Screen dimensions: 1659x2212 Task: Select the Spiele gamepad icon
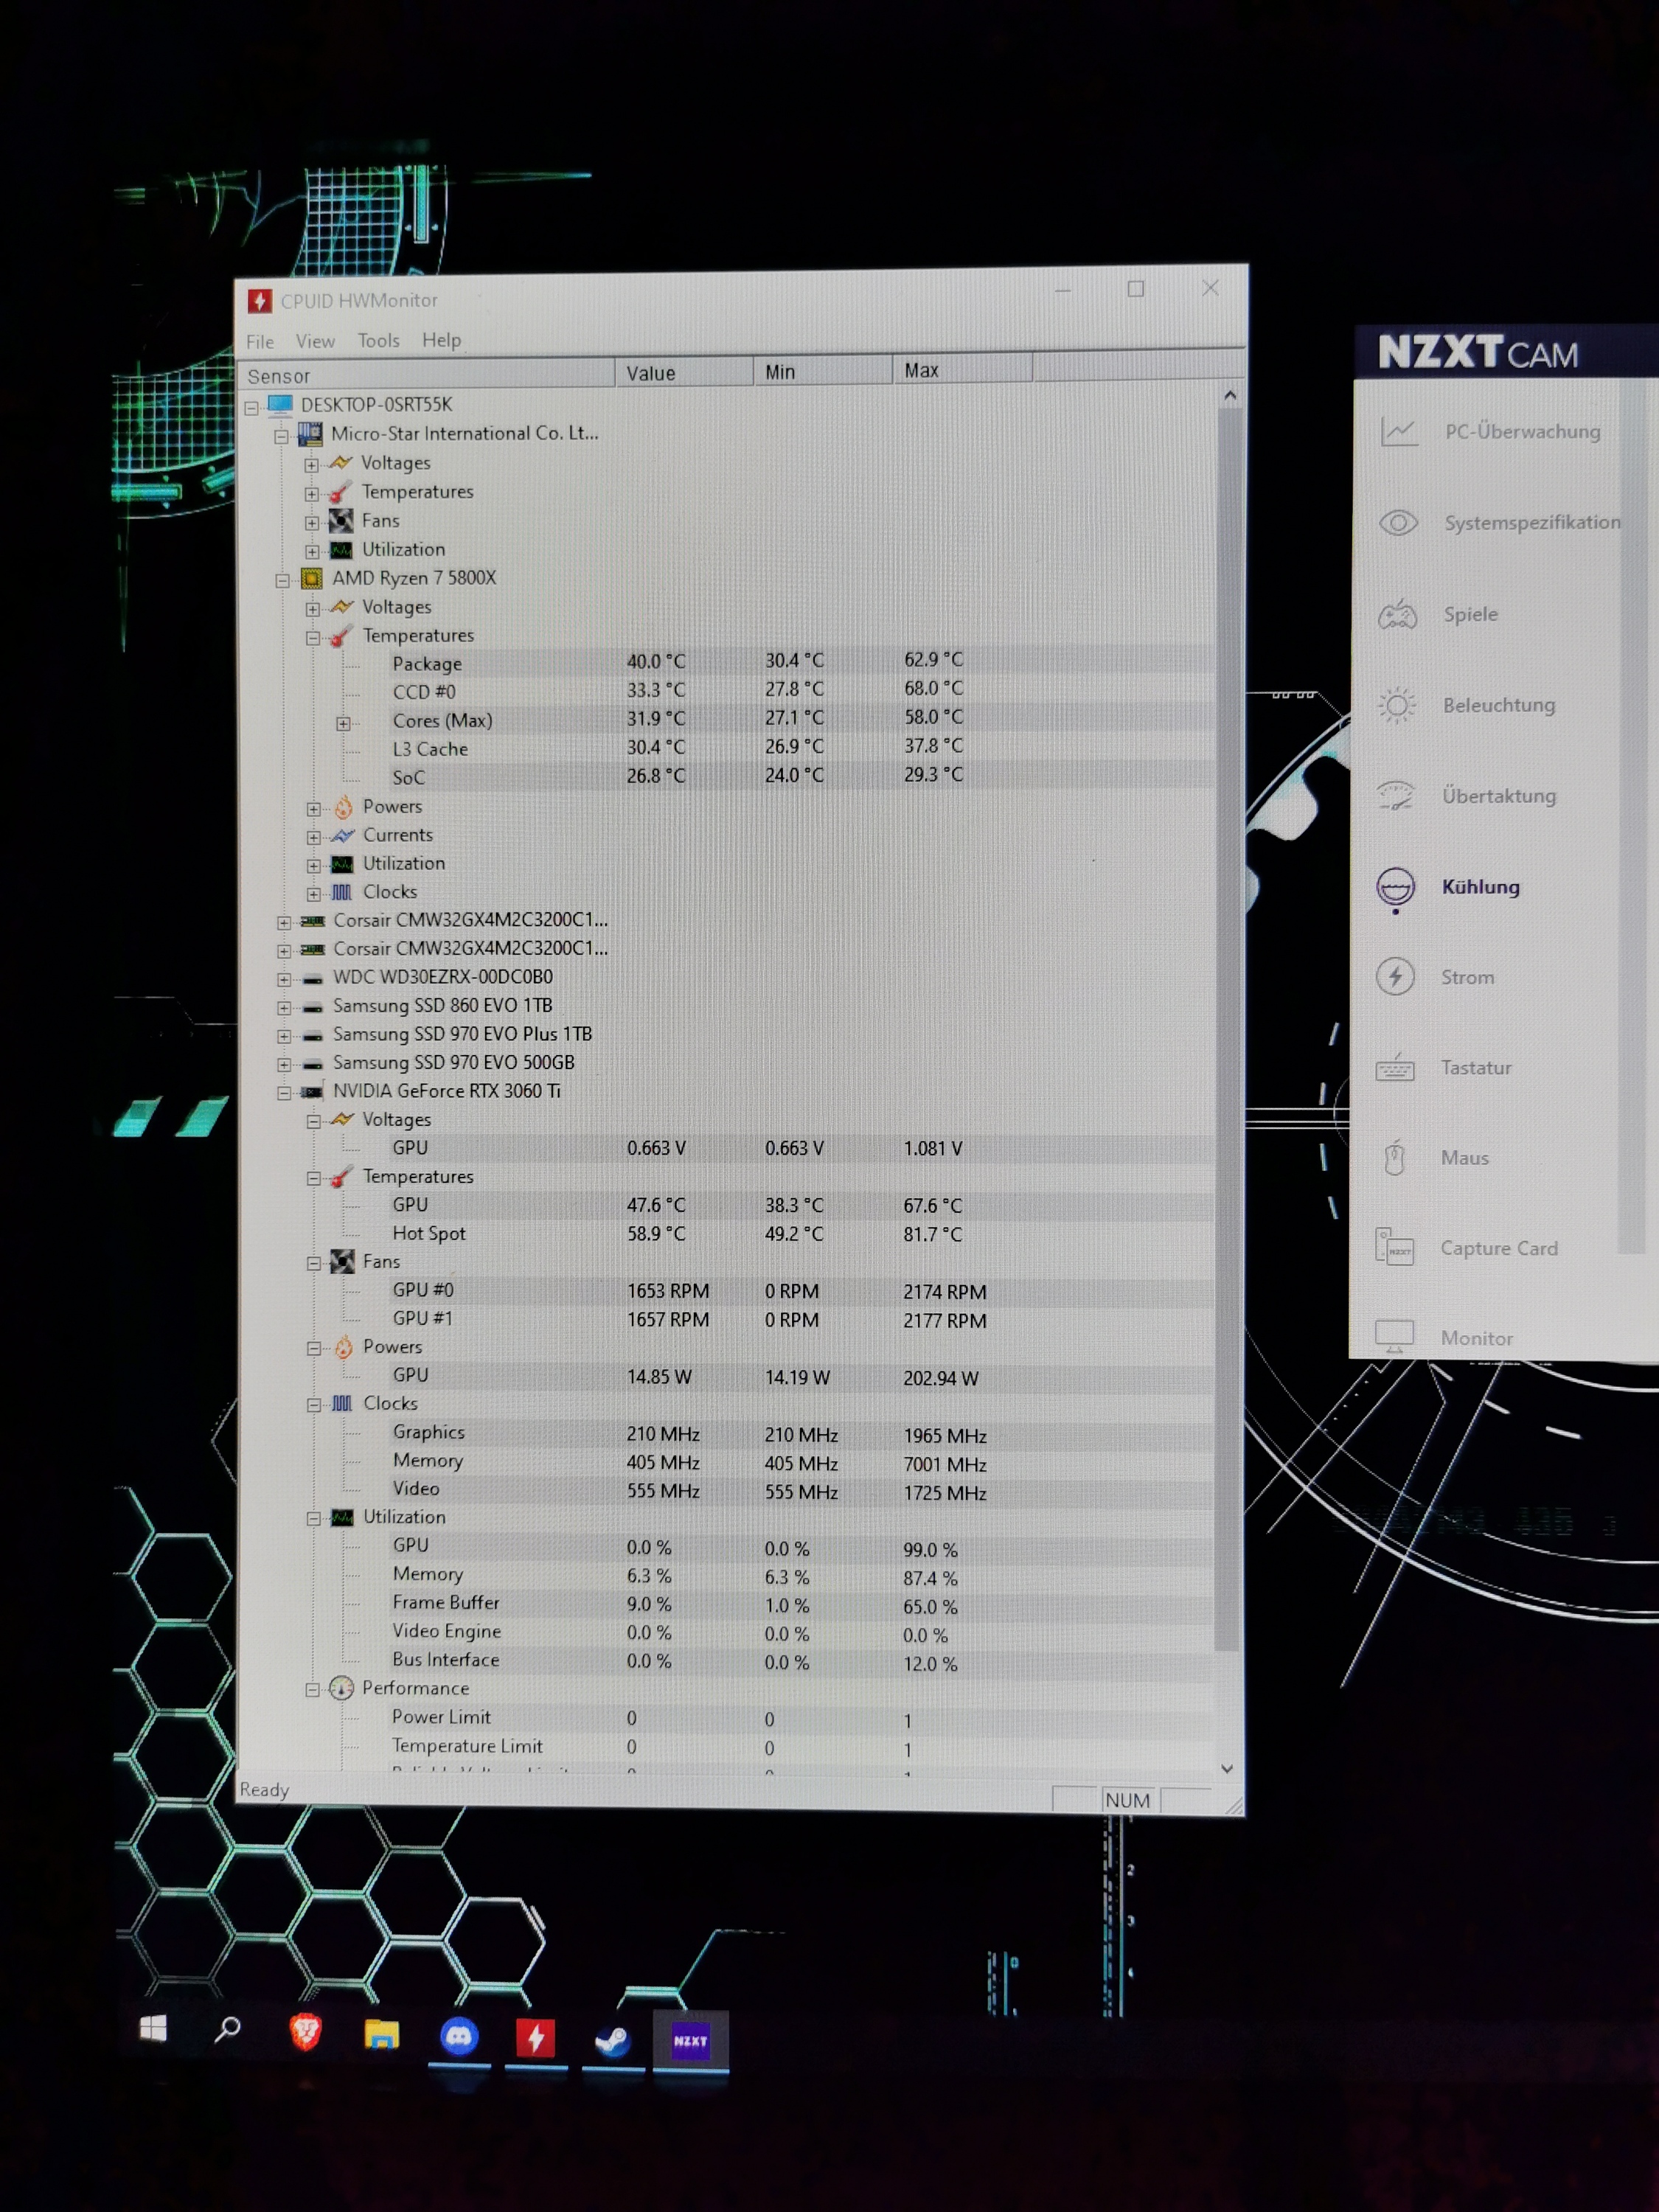pos(1397,614)
